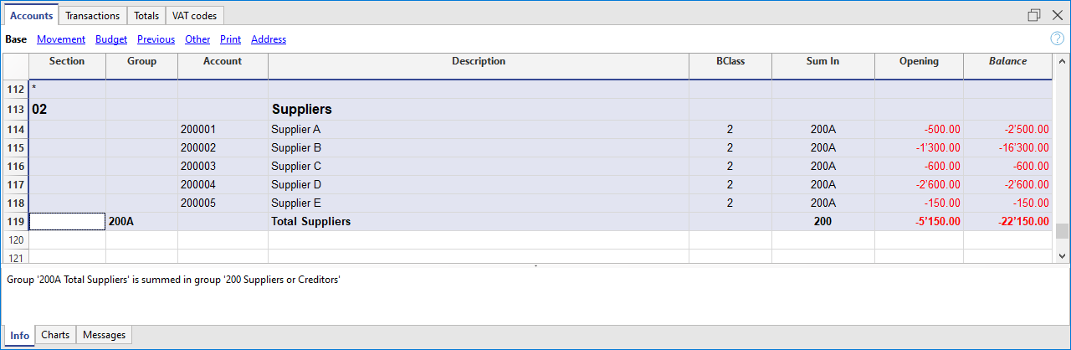Click the Print view link

230,39
